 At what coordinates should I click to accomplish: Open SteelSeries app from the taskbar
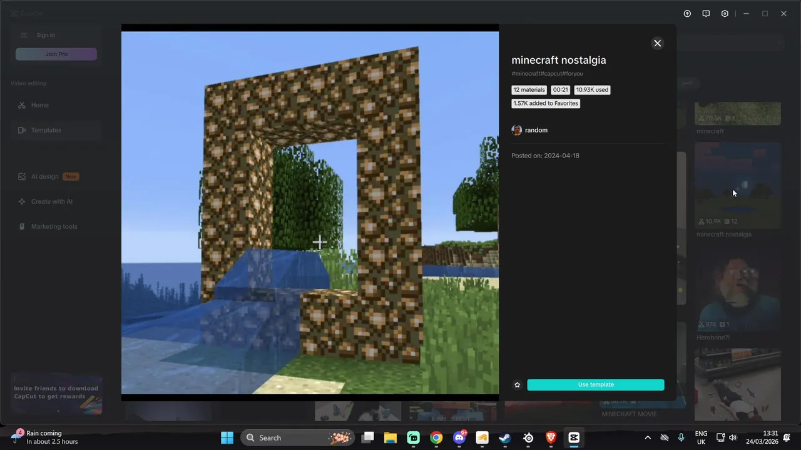tap(528, 437)
